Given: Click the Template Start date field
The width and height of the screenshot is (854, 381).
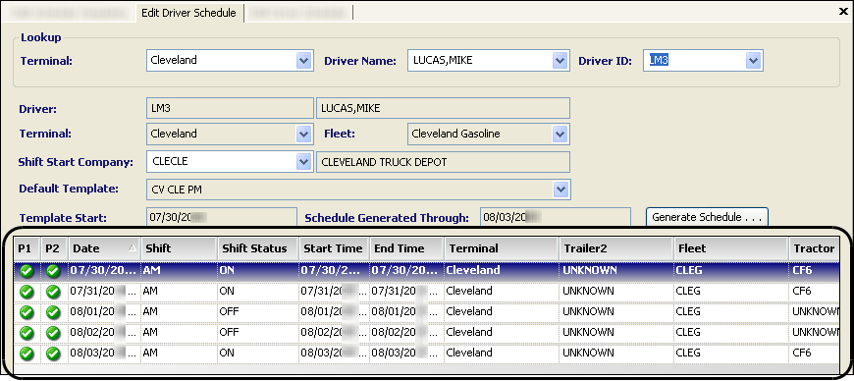Looking at the screenshot, I should [x=222, y=217].
